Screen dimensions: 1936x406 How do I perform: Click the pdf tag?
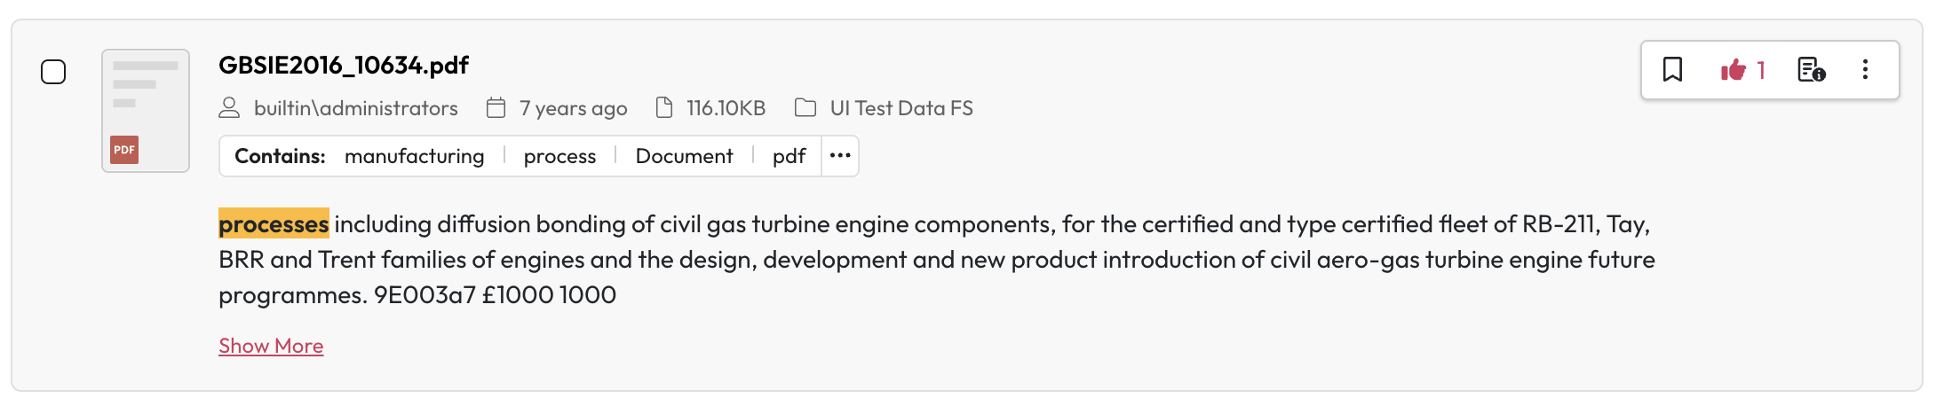click(x=789, y=156)
